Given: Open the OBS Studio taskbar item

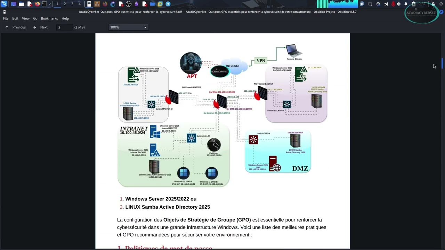Looking at the screenshot, I should tap(128, 4).
